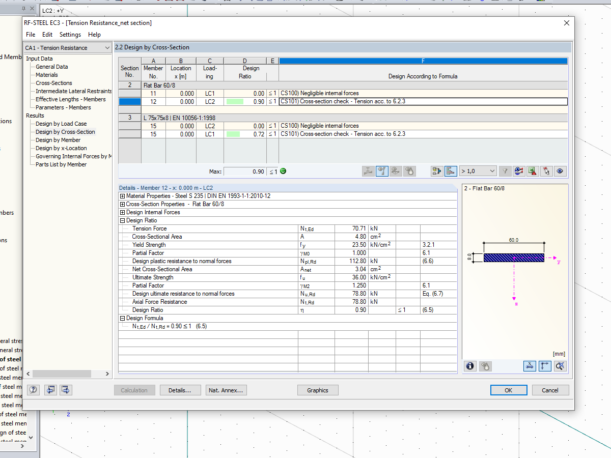Open the Excel export icon
Viewport: 611px width, 458px height.
pos(532,171)
